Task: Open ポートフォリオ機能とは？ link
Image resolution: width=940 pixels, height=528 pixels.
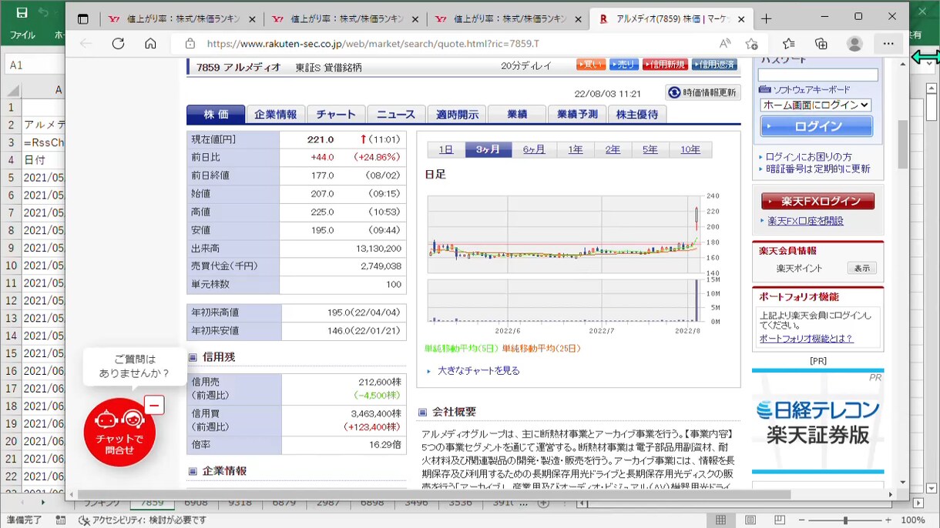Action: [x=806, y=339]
